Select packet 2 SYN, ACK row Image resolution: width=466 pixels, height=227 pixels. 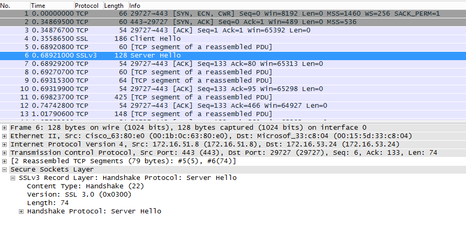pyautogui.click(x=209, y=22)
